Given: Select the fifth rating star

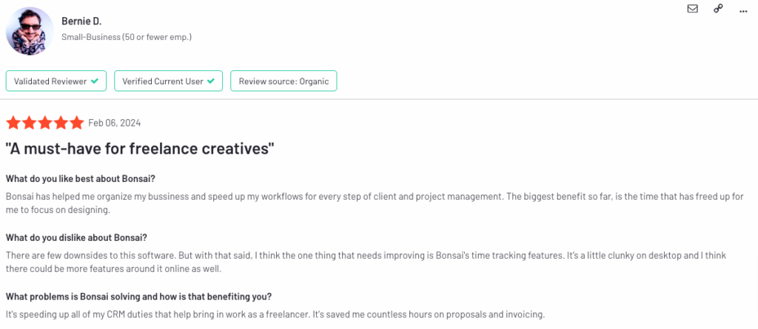Looking at the screenshot, I should (x=76, y=123).
